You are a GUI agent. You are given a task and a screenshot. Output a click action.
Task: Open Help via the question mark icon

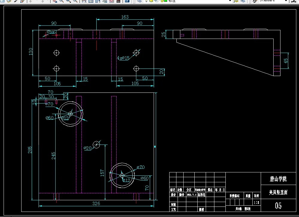click(127, 1)
